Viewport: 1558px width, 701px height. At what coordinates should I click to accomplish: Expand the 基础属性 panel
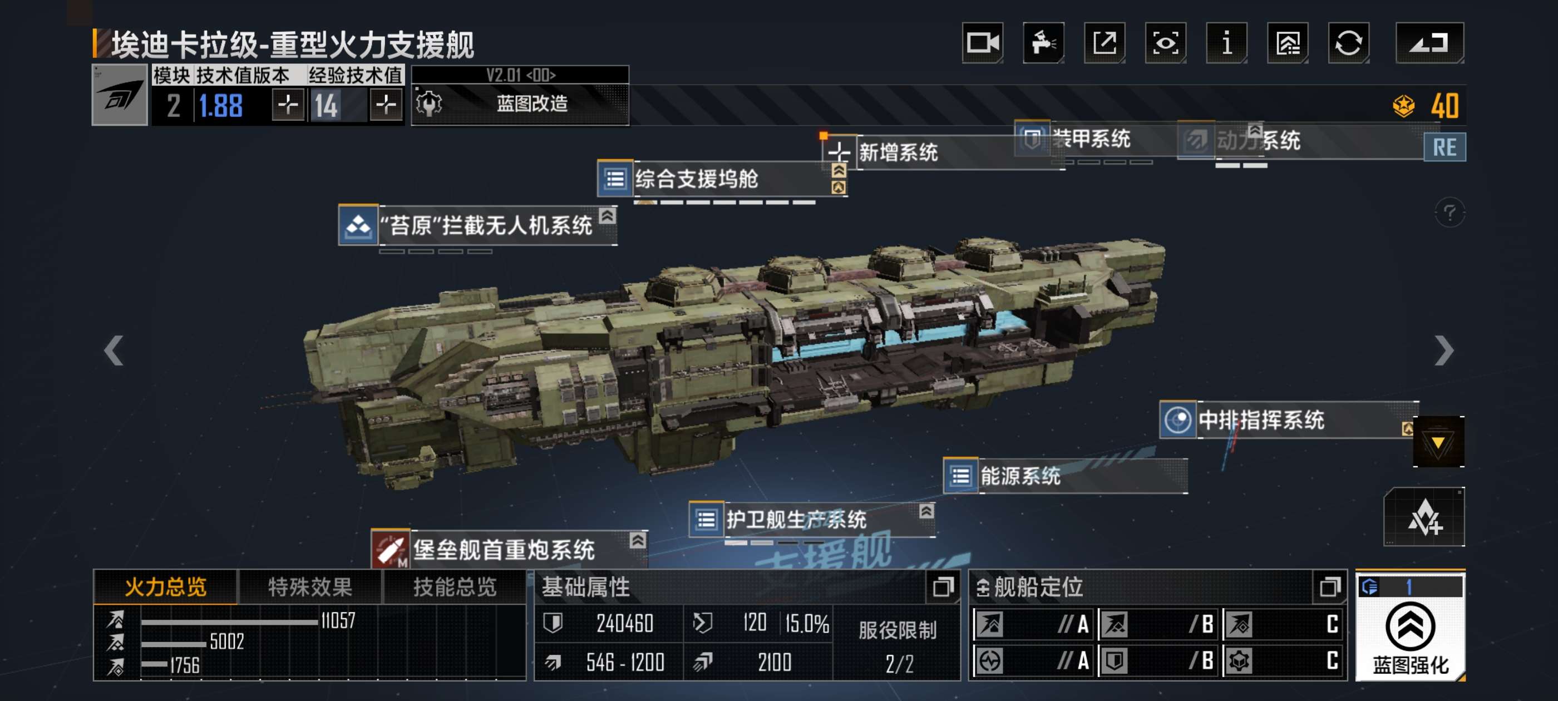942,587
